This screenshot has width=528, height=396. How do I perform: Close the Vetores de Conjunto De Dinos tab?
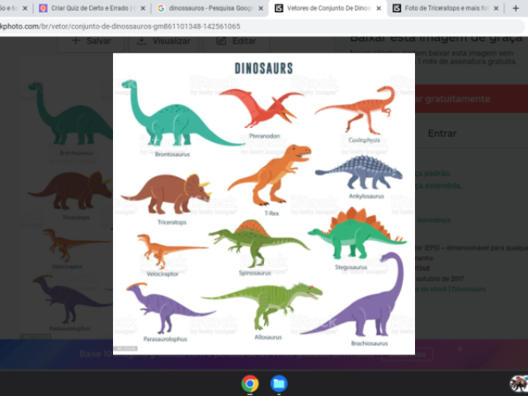(379, 8)
